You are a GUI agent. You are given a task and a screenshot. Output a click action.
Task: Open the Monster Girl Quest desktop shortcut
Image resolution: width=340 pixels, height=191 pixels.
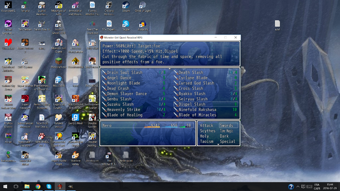(x=58, y=46)
